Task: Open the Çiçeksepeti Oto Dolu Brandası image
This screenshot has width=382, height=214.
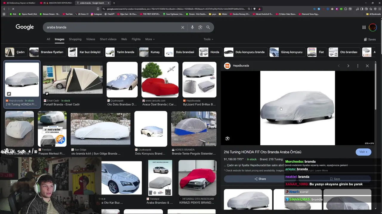Action: [122, 80]
